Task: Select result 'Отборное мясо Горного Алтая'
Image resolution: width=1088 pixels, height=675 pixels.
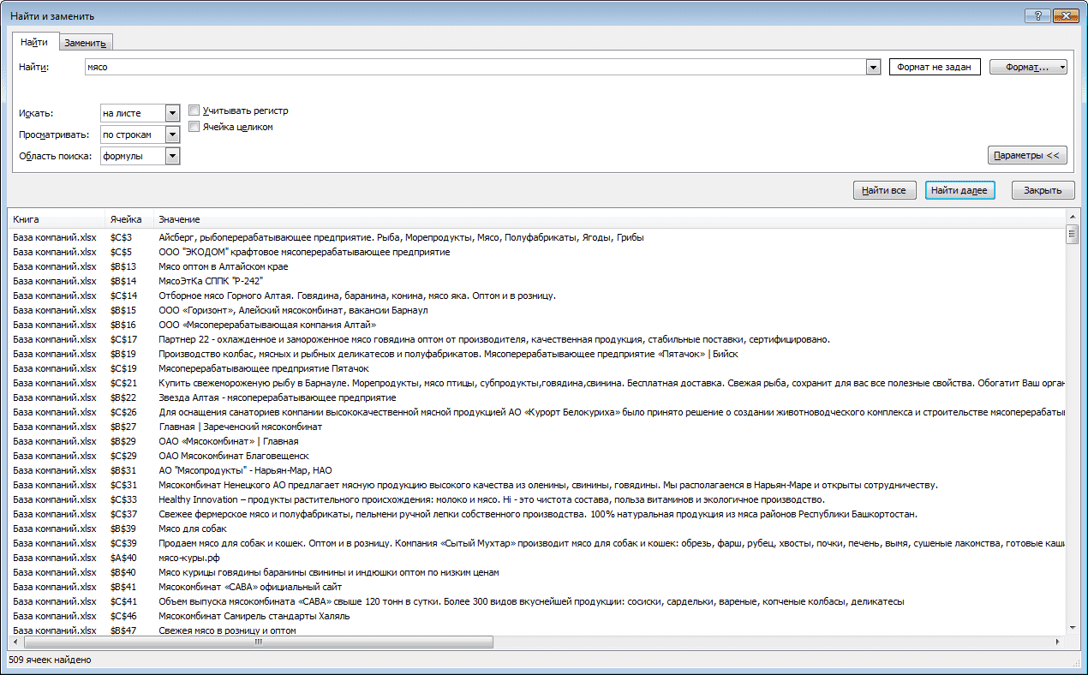Action: click(x=536, y=296)
